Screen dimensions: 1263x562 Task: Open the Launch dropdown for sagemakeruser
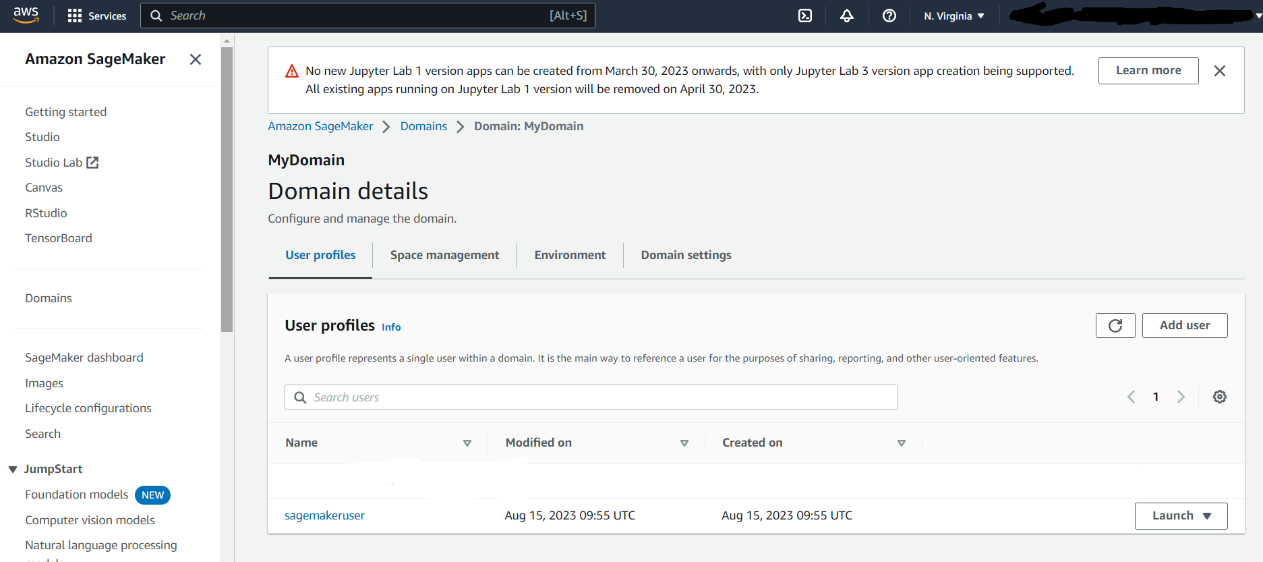click(x=1181, y=516)
